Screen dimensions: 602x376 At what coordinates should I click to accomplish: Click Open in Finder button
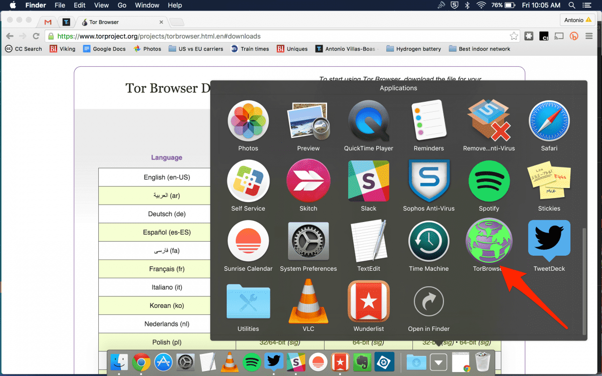coord(428,302)
